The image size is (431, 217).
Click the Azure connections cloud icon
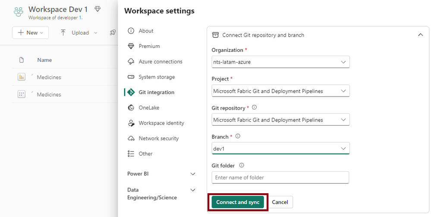click(x=131, y=61)
